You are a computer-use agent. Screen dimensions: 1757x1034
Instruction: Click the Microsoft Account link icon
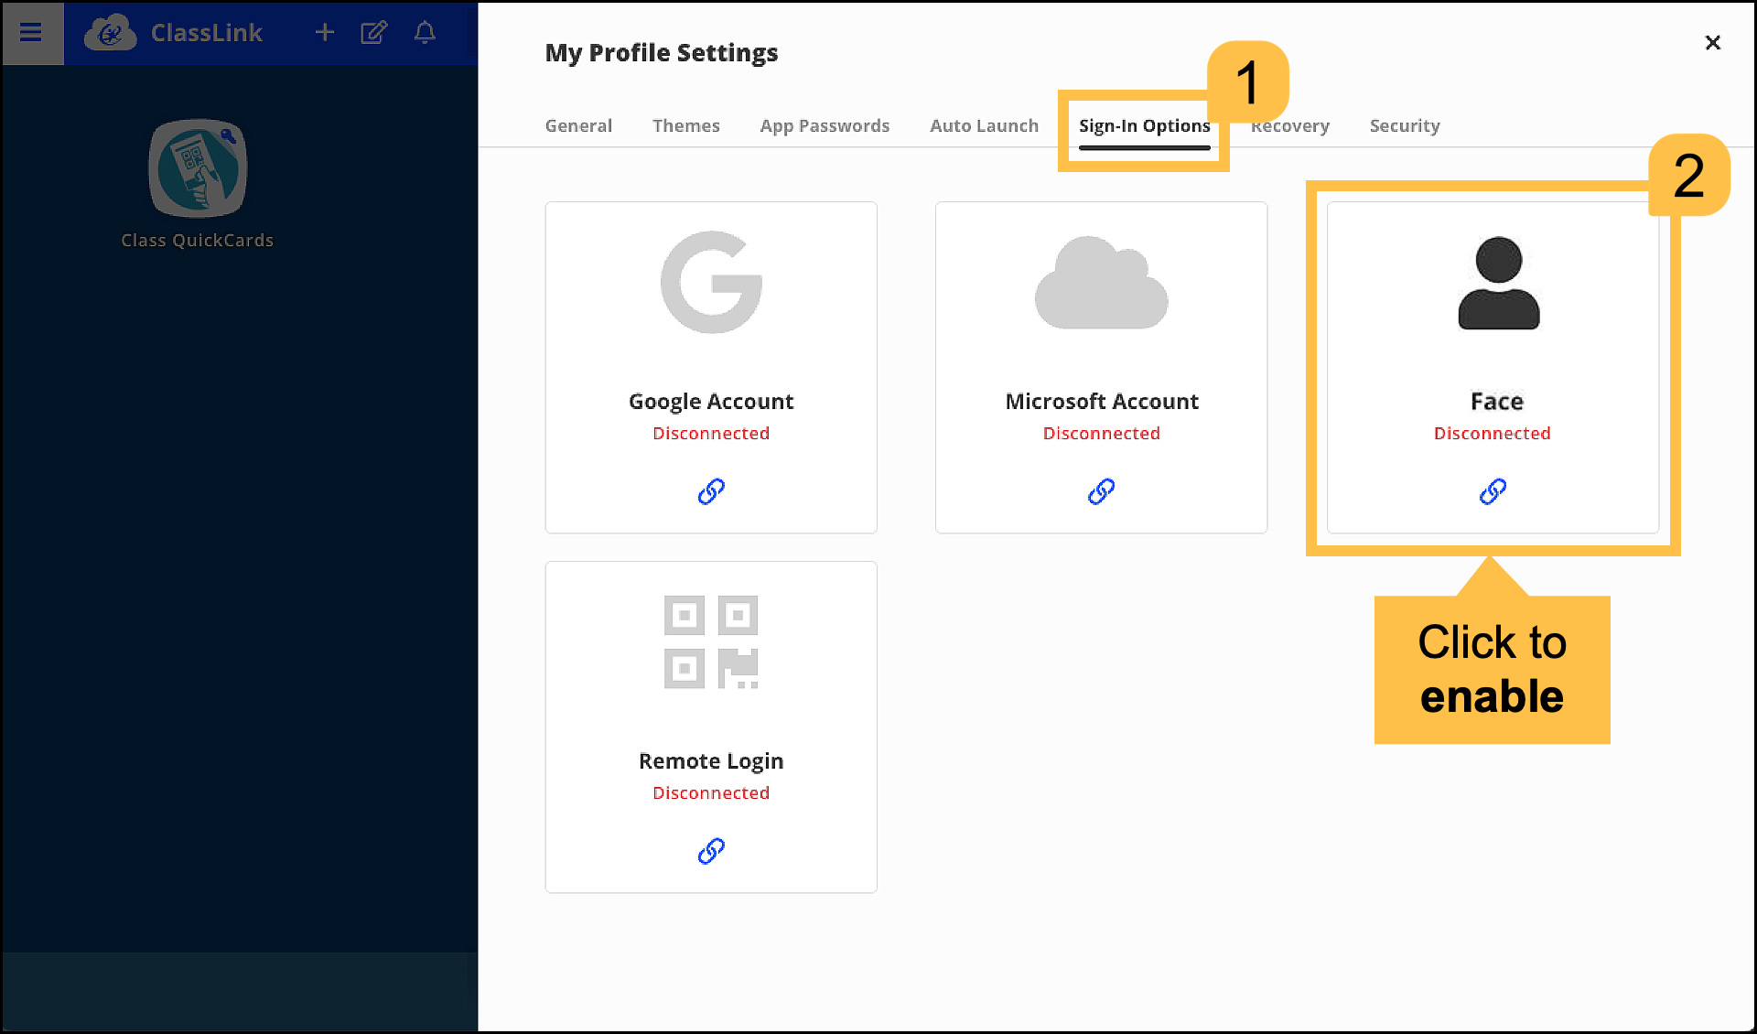pyautogui.click(x=1101, y=491)
